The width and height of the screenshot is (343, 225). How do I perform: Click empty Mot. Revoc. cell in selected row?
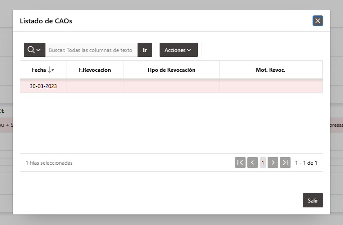(x=271, y=86)
